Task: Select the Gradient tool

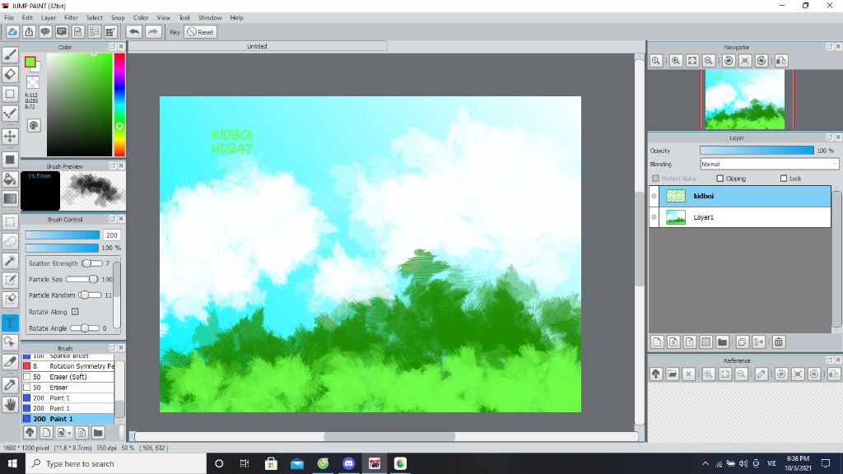Action: point(10,198)
